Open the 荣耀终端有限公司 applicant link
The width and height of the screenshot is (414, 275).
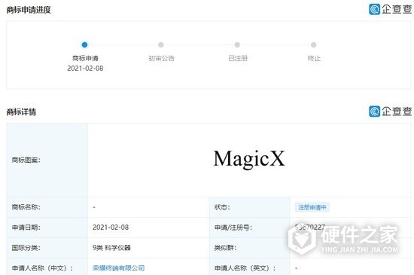(x=118, y=268)
